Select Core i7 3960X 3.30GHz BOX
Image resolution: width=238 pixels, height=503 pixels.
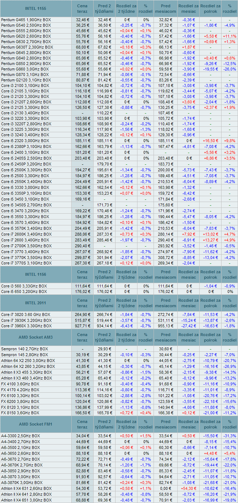click(26, 325)
